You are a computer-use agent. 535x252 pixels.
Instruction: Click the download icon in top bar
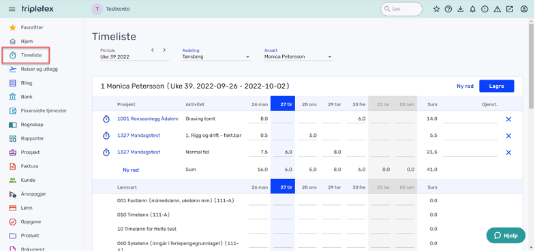pyautogui.click(x=460, y=10)
